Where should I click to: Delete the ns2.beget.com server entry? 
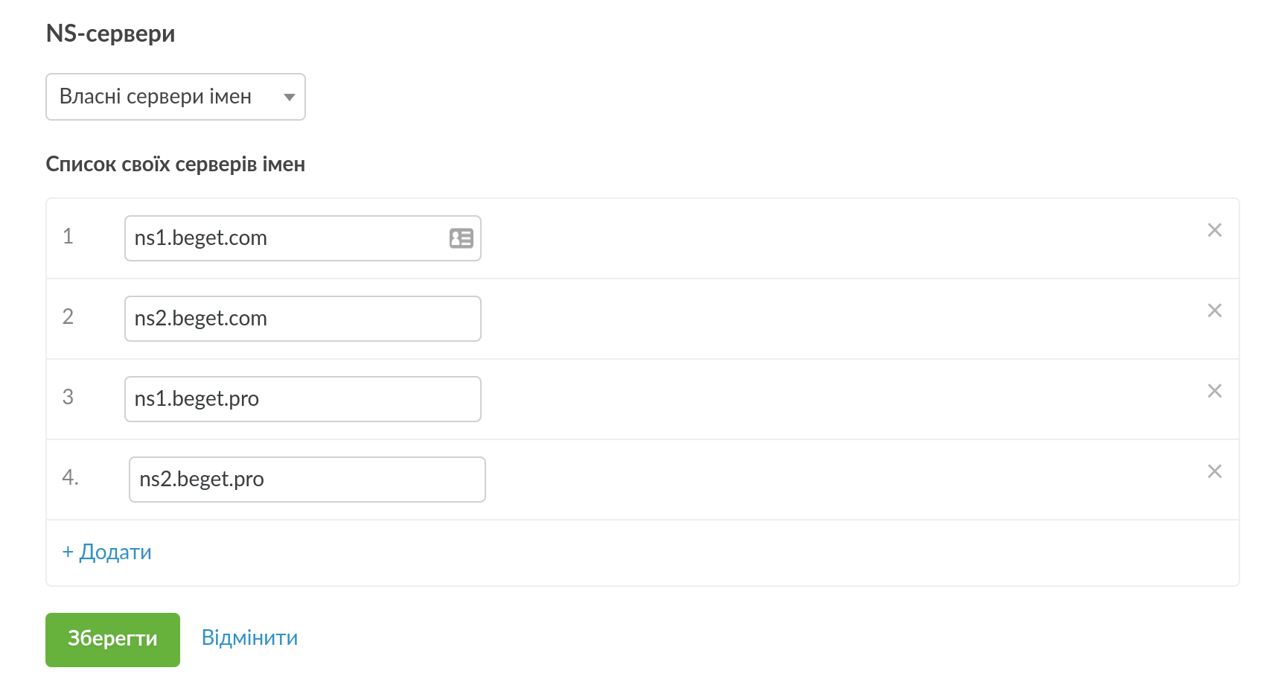1214,311
